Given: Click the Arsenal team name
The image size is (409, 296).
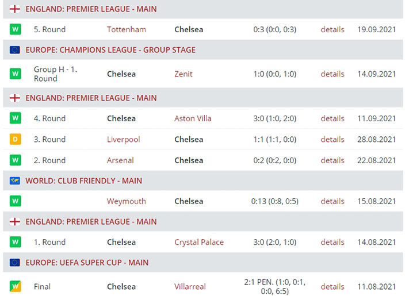Looking at the screenshot, I should pos(120,160).
